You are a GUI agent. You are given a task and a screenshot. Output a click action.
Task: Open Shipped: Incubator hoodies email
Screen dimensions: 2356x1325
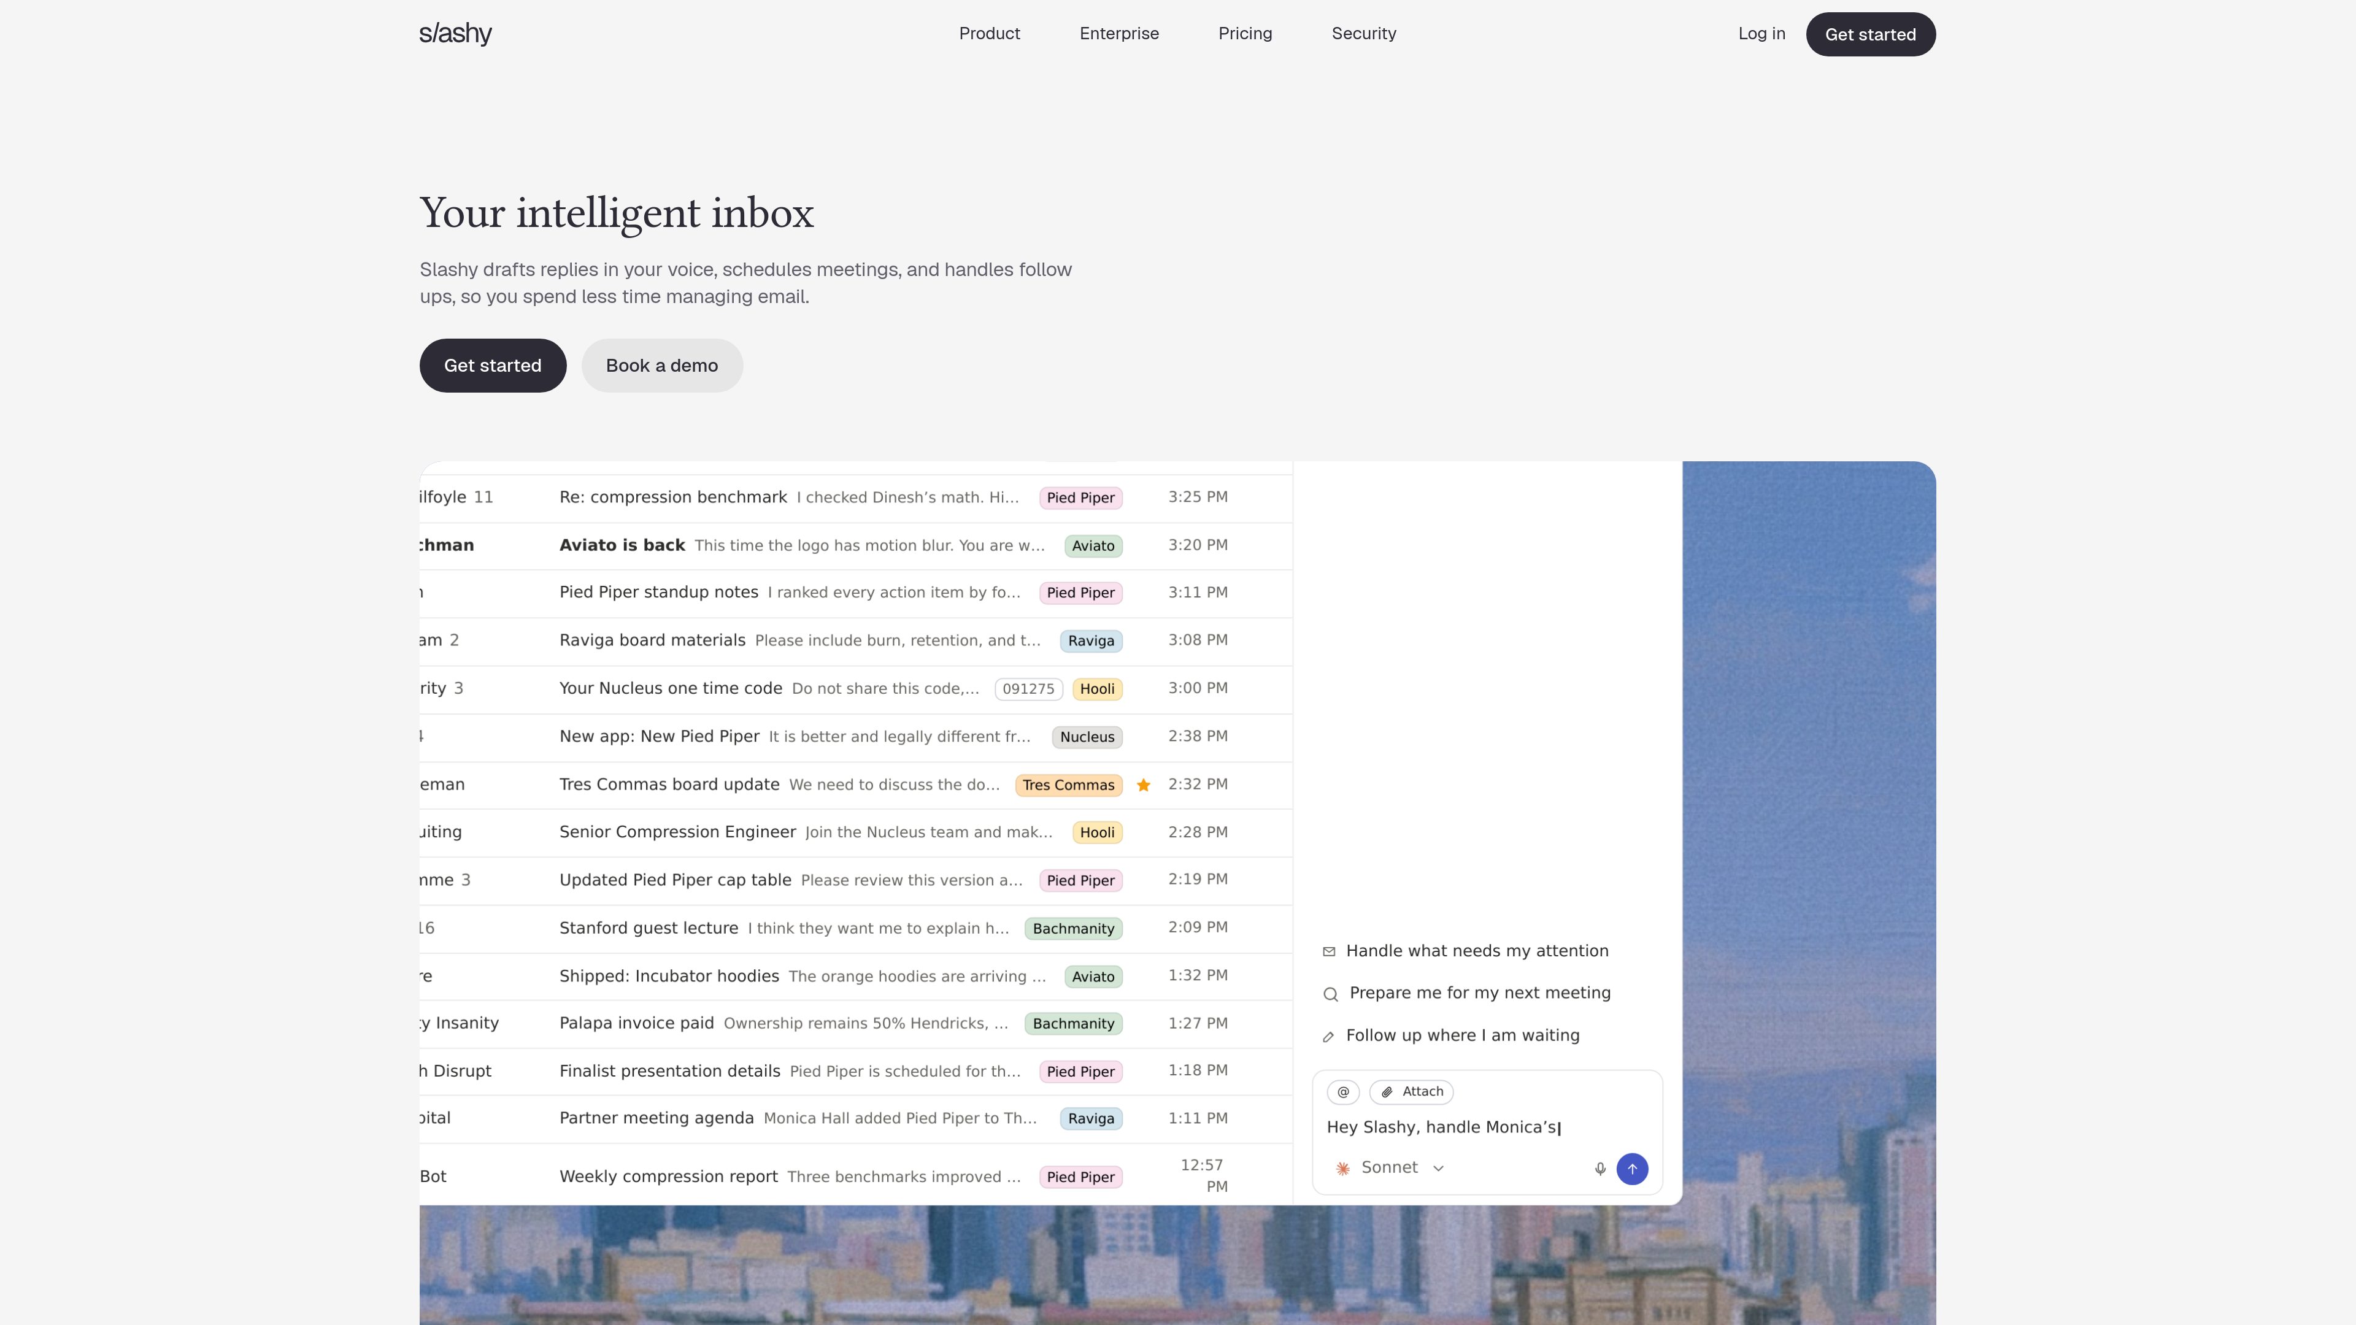[x=856, y=977]
